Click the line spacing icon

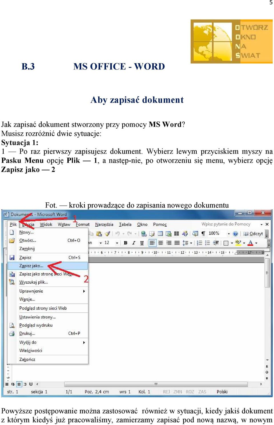186,243
